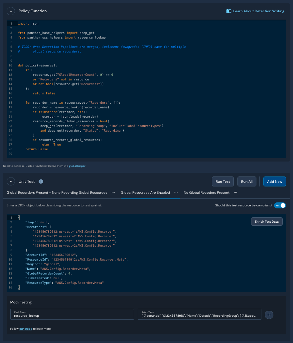
Task: Click Add New to create a unit test
Action: click(x=274, y=181)
